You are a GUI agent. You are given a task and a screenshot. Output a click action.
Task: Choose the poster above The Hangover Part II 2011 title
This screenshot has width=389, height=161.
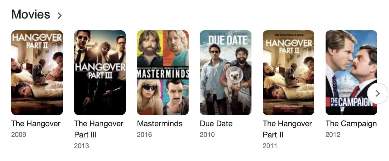(289, 73)
